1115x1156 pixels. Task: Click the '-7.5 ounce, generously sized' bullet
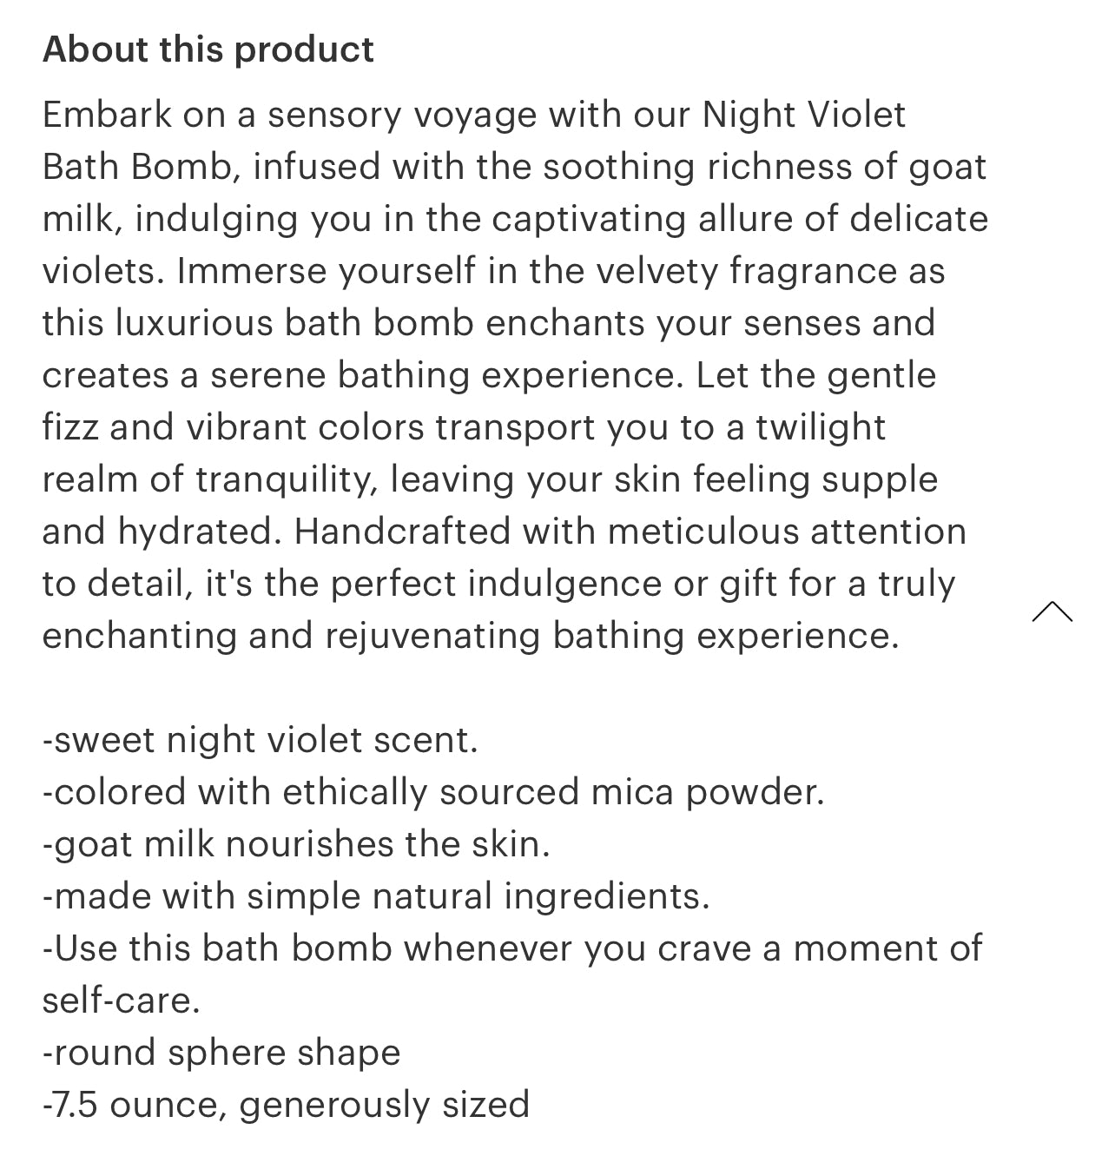[286, 1105]
